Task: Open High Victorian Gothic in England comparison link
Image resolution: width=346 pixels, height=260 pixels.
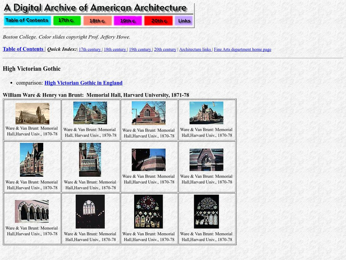Action: [x=83, y=83]
